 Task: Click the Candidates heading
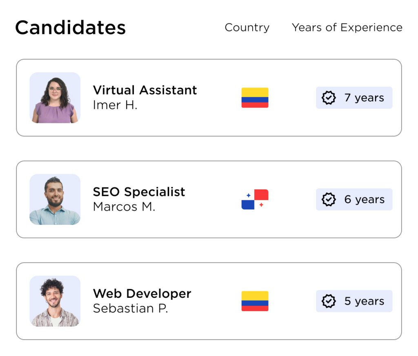(70, 28)
